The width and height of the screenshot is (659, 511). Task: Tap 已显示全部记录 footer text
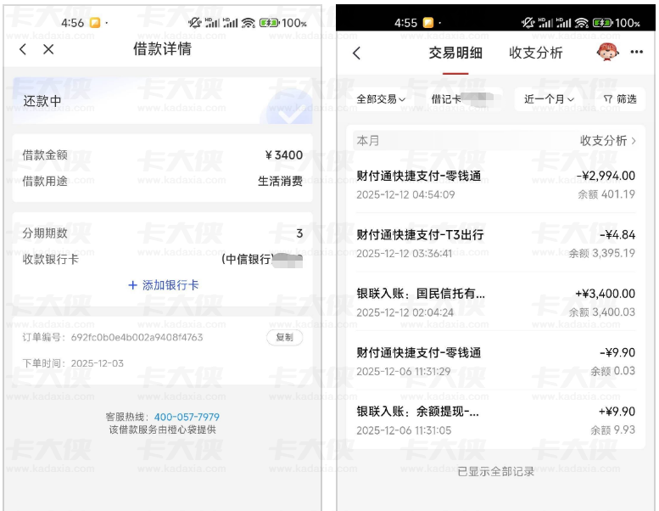click(x=496, y=471)
